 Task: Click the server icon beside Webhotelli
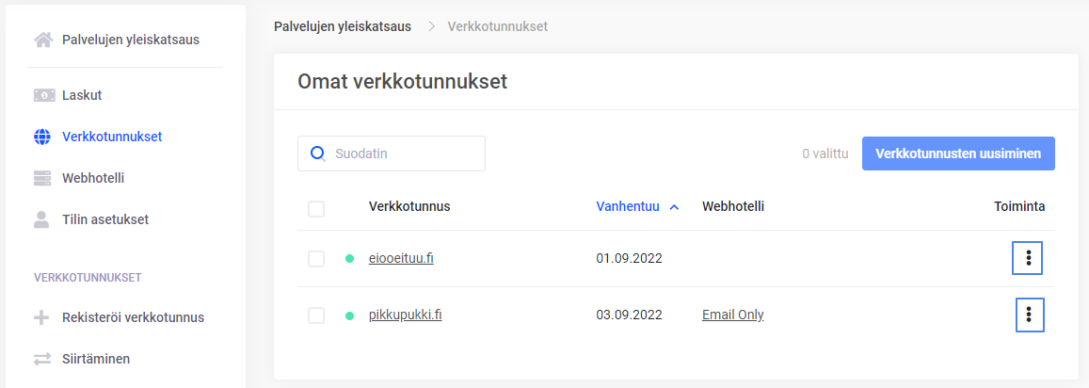pos(42,178)
